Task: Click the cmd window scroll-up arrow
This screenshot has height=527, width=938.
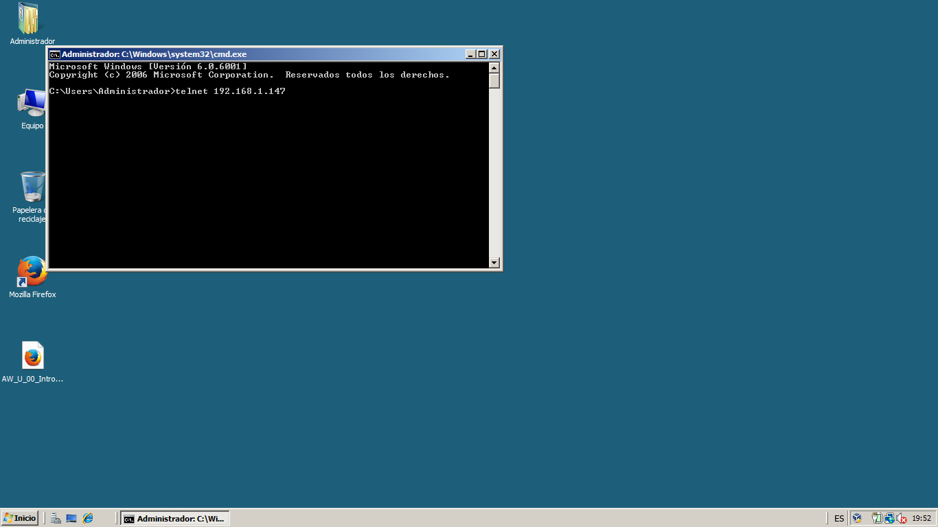Action: click(x=494, y=67)
